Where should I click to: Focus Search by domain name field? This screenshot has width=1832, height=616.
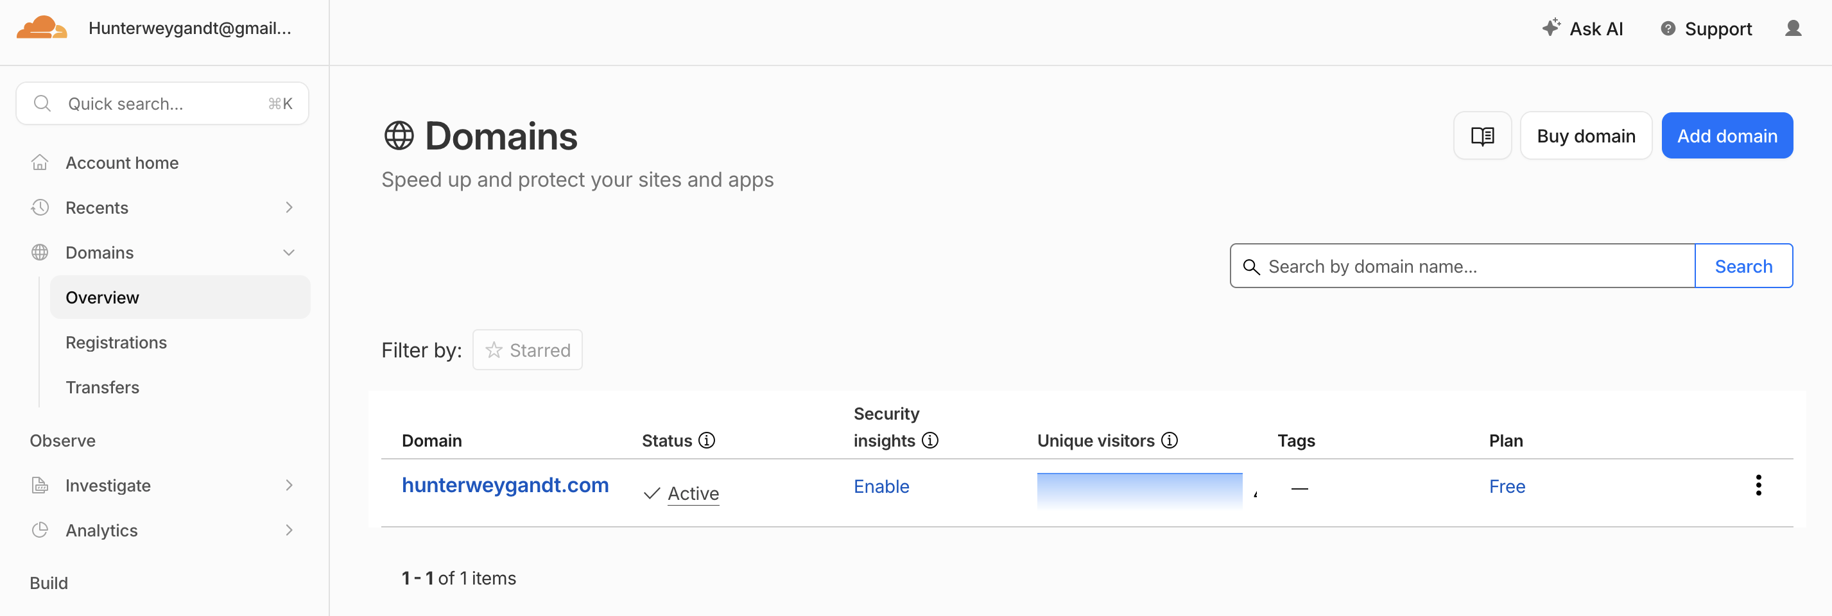[x=1462, y=266]
